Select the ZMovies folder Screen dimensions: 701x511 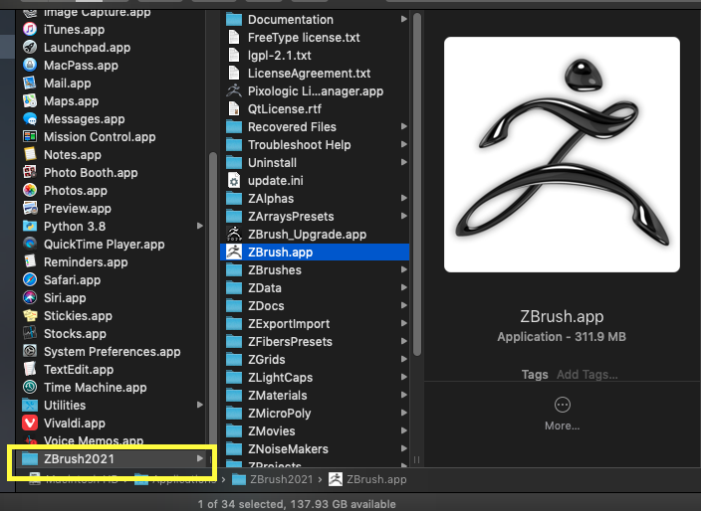(x=315, y=431)
